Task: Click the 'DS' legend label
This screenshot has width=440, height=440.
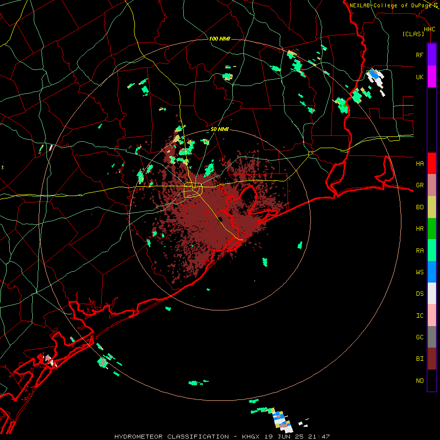Action: click(x=419, y=293)
